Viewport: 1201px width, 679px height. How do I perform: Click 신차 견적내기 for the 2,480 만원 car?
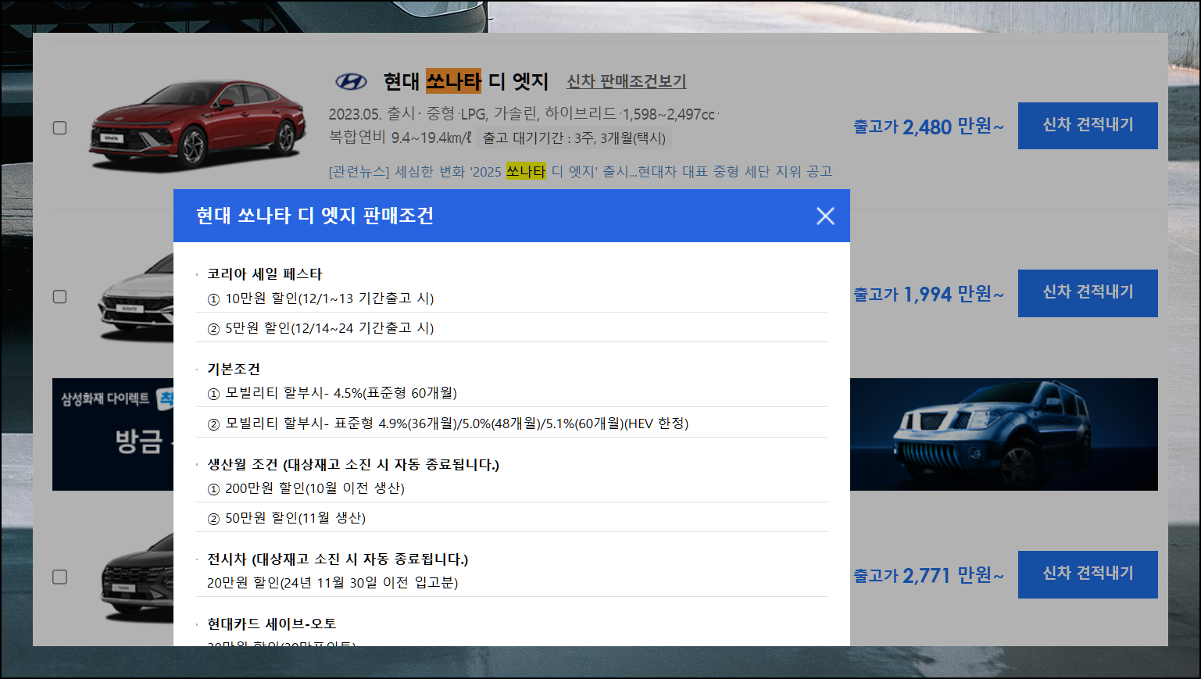click(x=1088, y=125)
